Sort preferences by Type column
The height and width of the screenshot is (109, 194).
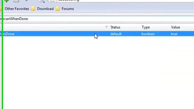(x=146, y=27)
